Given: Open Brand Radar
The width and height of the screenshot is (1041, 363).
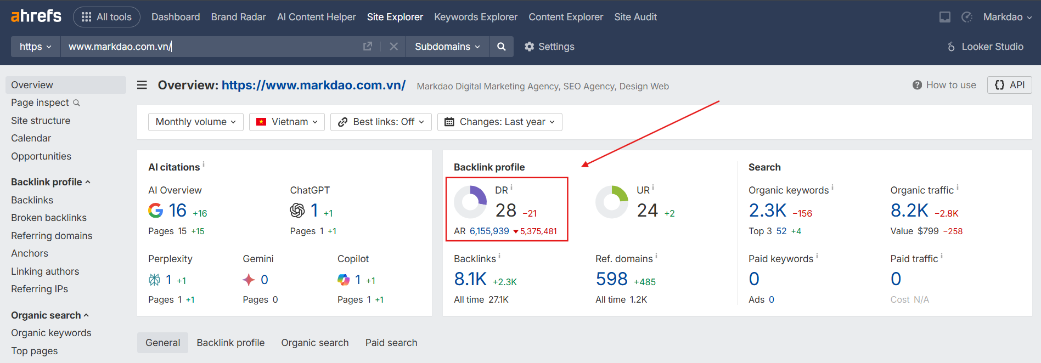Looking at the screenshot, I should (239, 17).
